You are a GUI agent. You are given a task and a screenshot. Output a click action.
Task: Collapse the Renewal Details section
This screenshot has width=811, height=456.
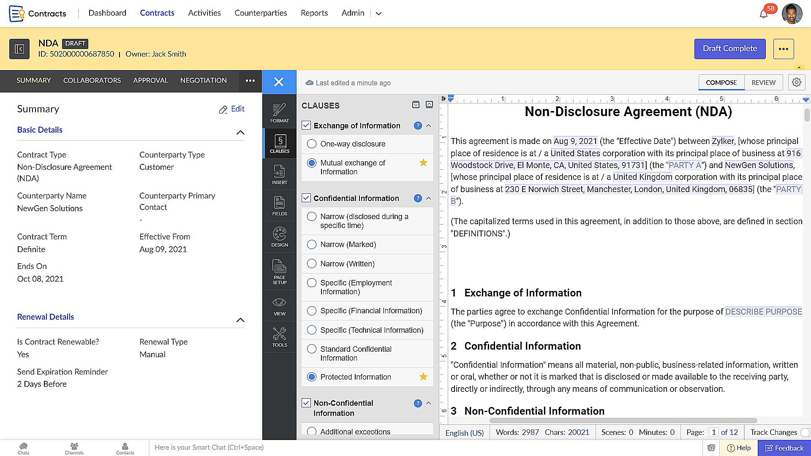coord(240,320)
